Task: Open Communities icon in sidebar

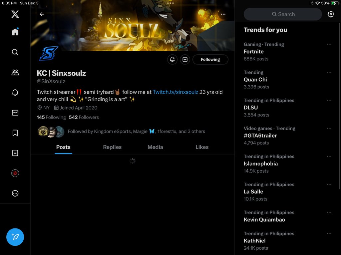Action: (15, 72)
